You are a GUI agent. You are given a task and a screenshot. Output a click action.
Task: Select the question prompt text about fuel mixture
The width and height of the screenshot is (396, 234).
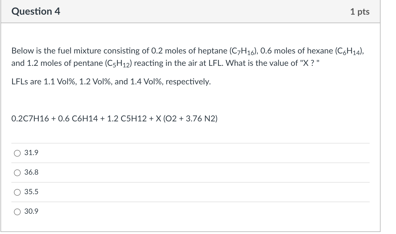pos(181,57)
